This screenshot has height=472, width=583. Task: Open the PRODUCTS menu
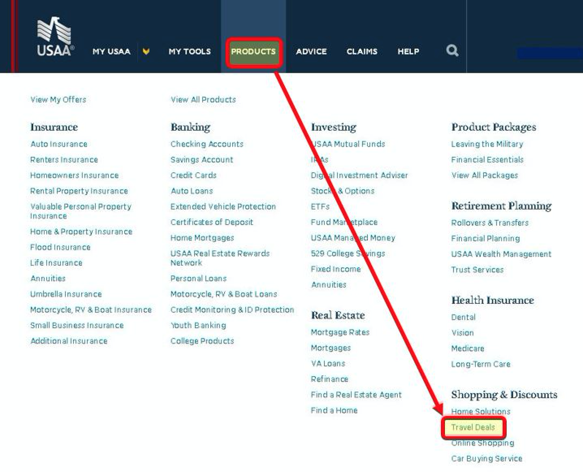tap(253, 52)
